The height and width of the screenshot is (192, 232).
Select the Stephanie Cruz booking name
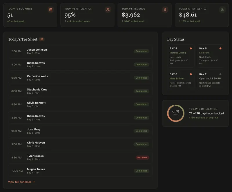coord(37,89)
